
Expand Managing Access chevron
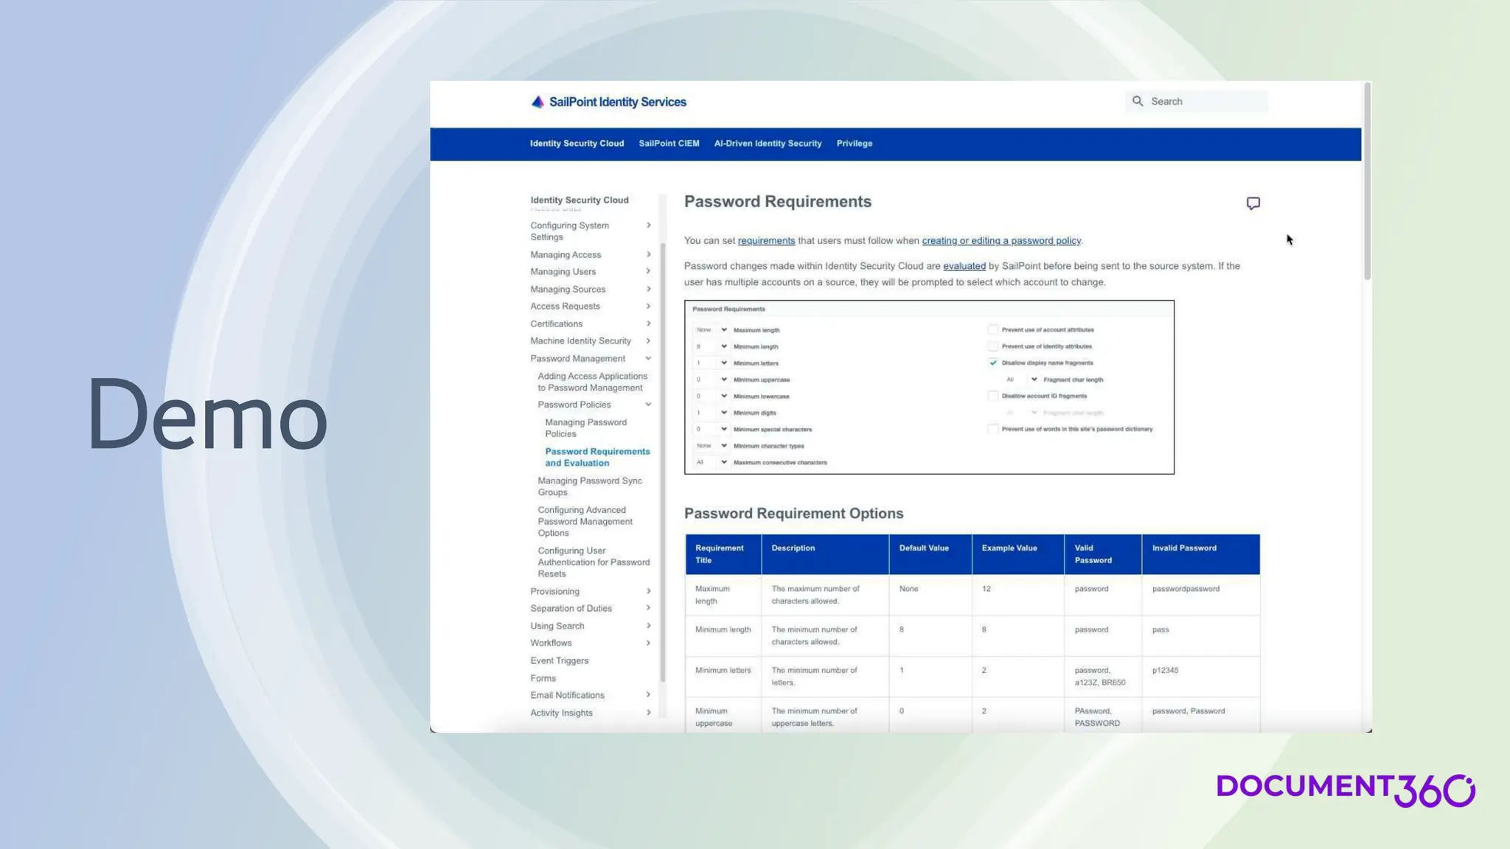648,254
